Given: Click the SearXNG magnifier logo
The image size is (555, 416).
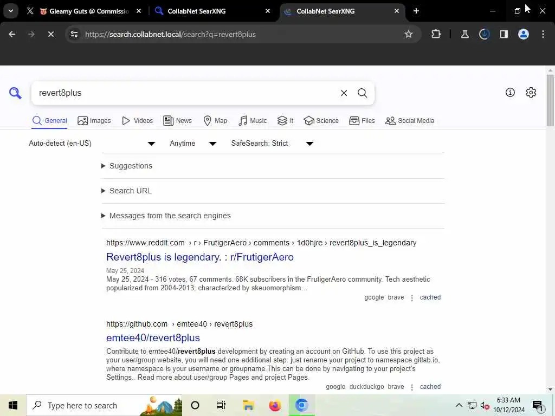Looking at the screenshot, I should [15, 93].
